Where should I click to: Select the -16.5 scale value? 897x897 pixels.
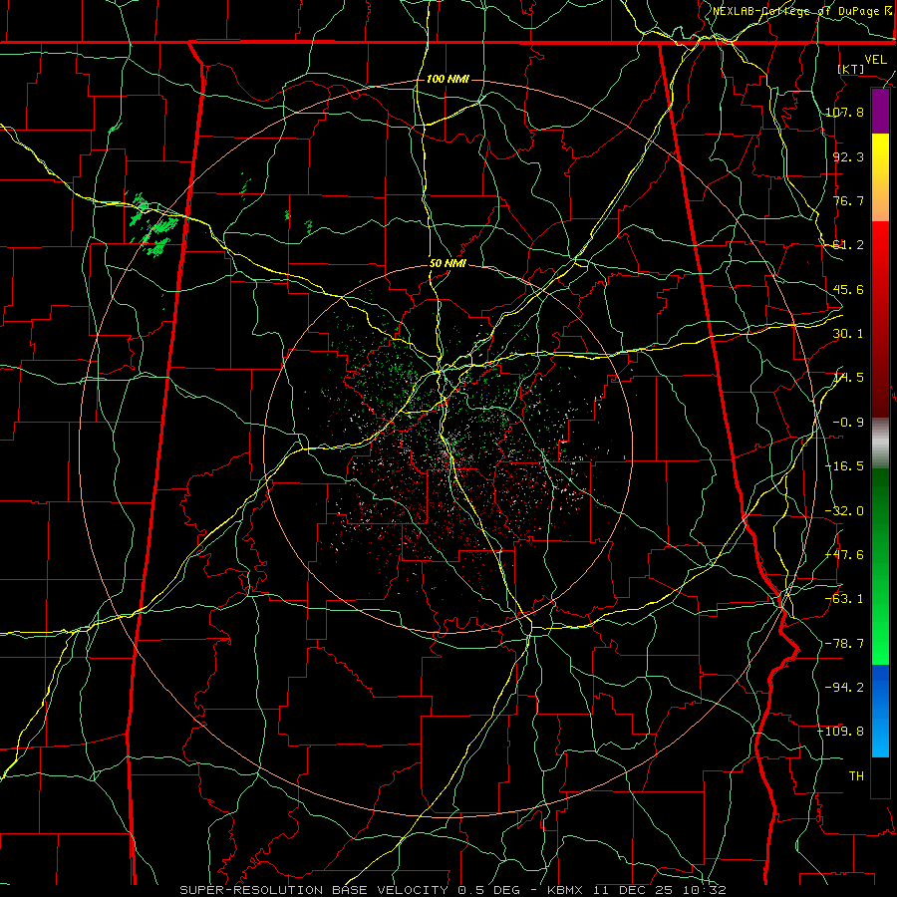pos(844,466)
